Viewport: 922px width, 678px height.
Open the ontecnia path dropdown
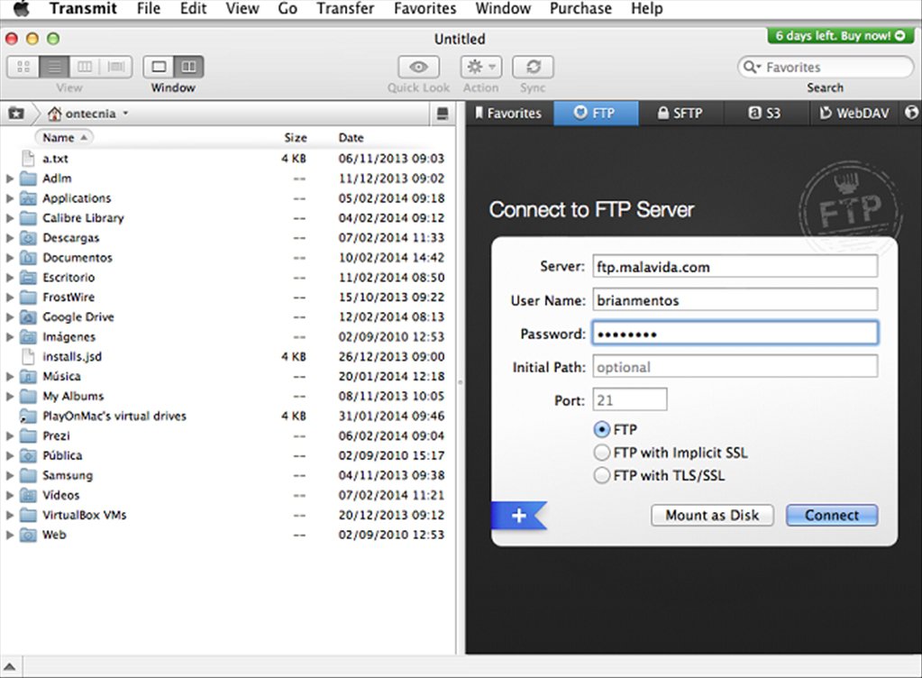[88, 114]
